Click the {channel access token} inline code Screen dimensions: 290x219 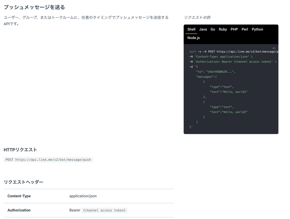pos(104,210)
